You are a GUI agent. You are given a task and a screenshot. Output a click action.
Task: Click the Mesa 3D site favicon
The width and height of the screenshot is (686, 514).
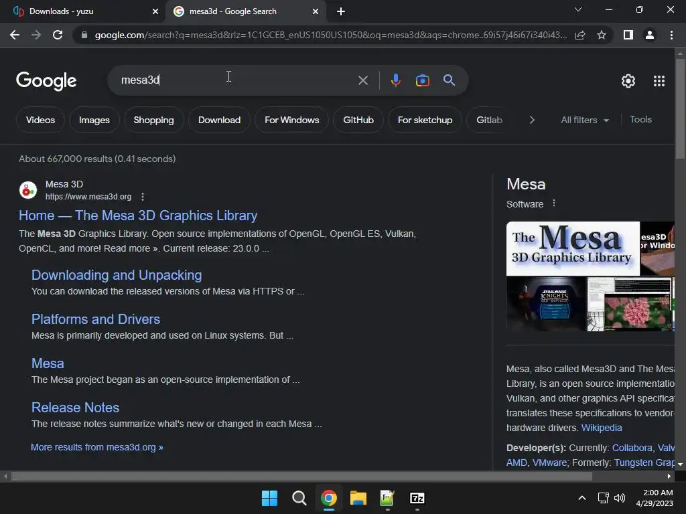point(28,190)
